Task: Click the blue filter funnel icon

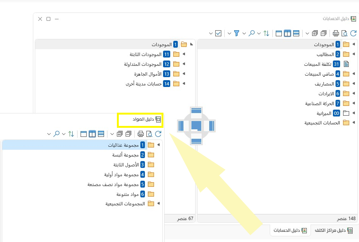Action: (237, 33)
